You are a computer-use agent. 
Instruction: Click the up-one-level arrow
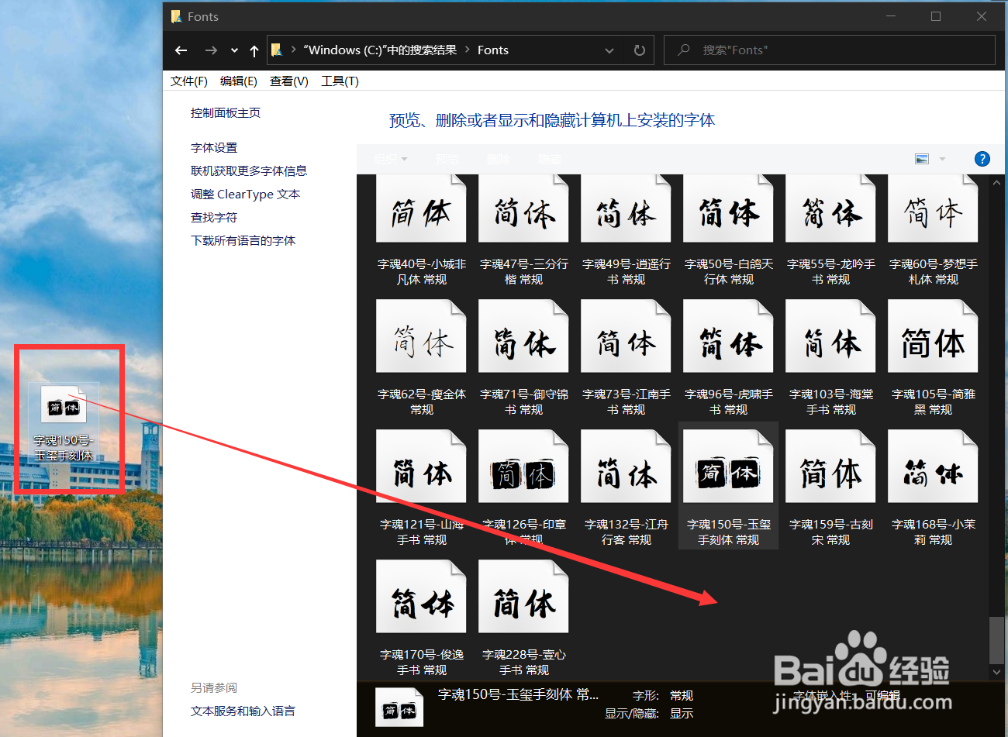[x=254, y=50]
